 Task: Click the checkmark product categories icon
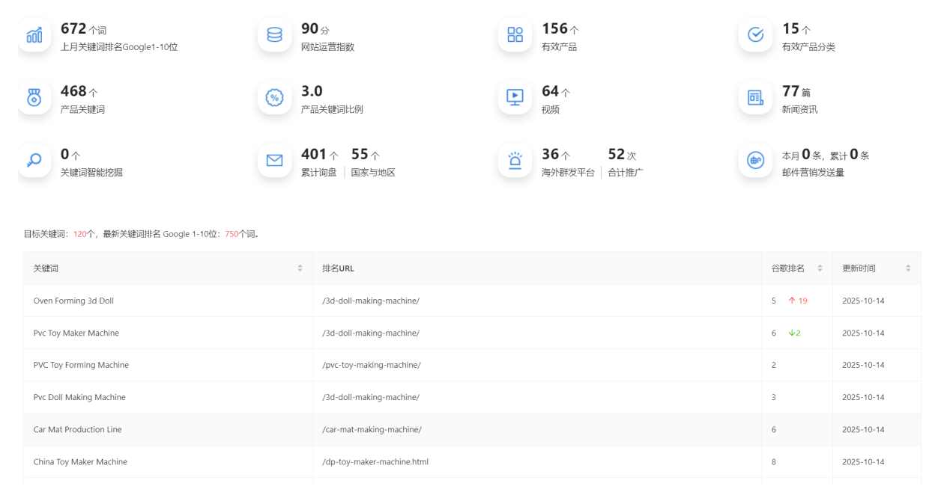click(x=756, y=35)
